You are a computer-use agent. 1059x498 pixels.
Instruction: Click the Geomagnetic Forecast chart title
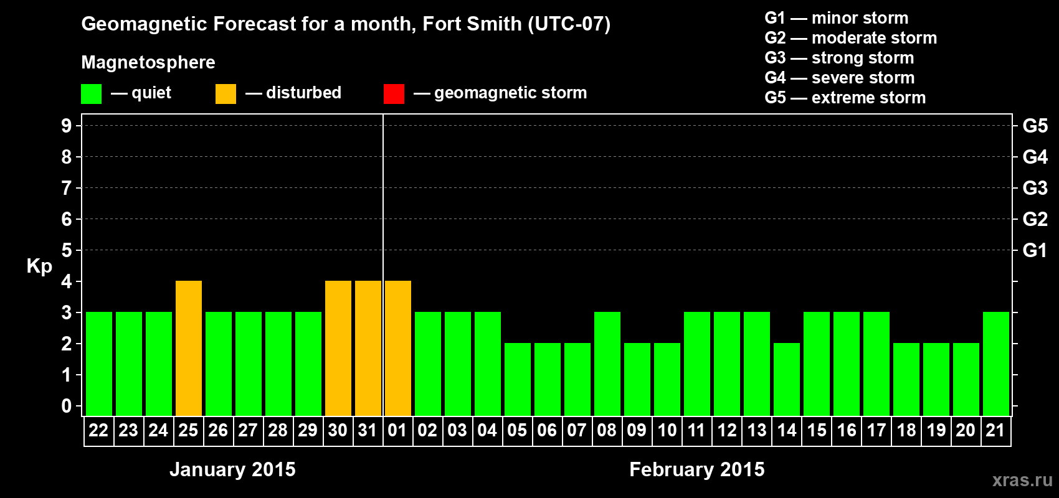(346, 24)
